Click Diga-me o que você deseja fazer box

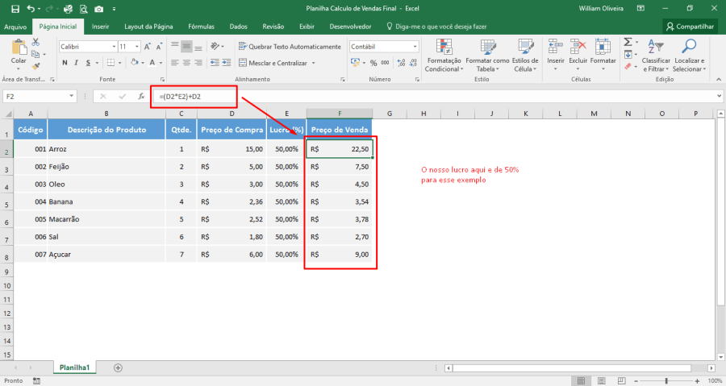(x=436, y=27)
